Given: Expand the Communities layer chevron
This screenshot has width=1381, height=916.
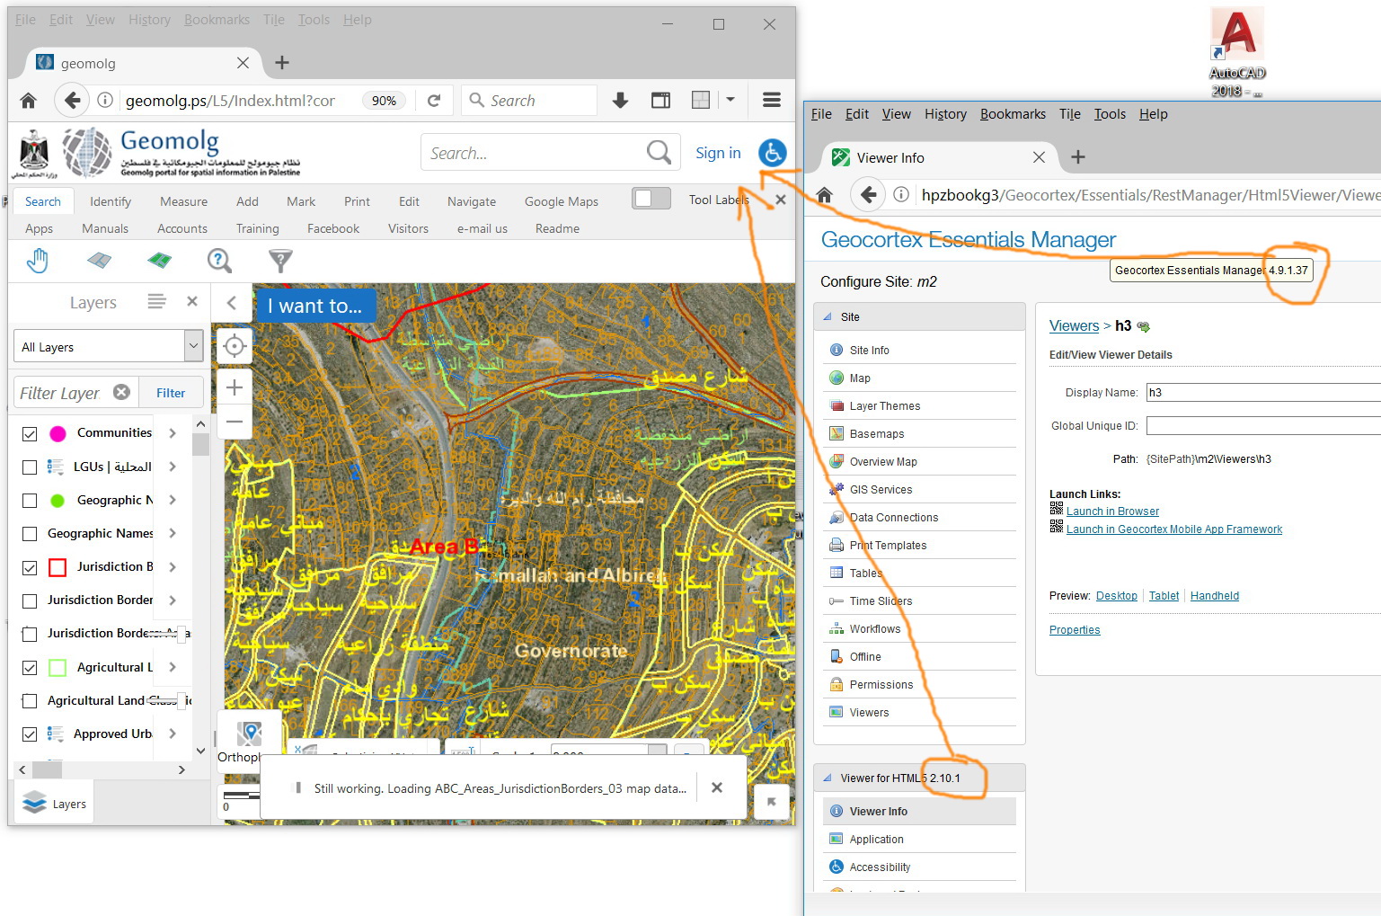Looking at the screenshot, I should click(x=173, y=432).
